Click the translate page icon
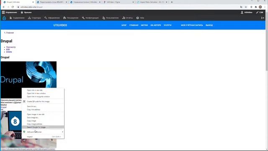The image size is (268, 151). pyautogui.click(x=241, y=7)
